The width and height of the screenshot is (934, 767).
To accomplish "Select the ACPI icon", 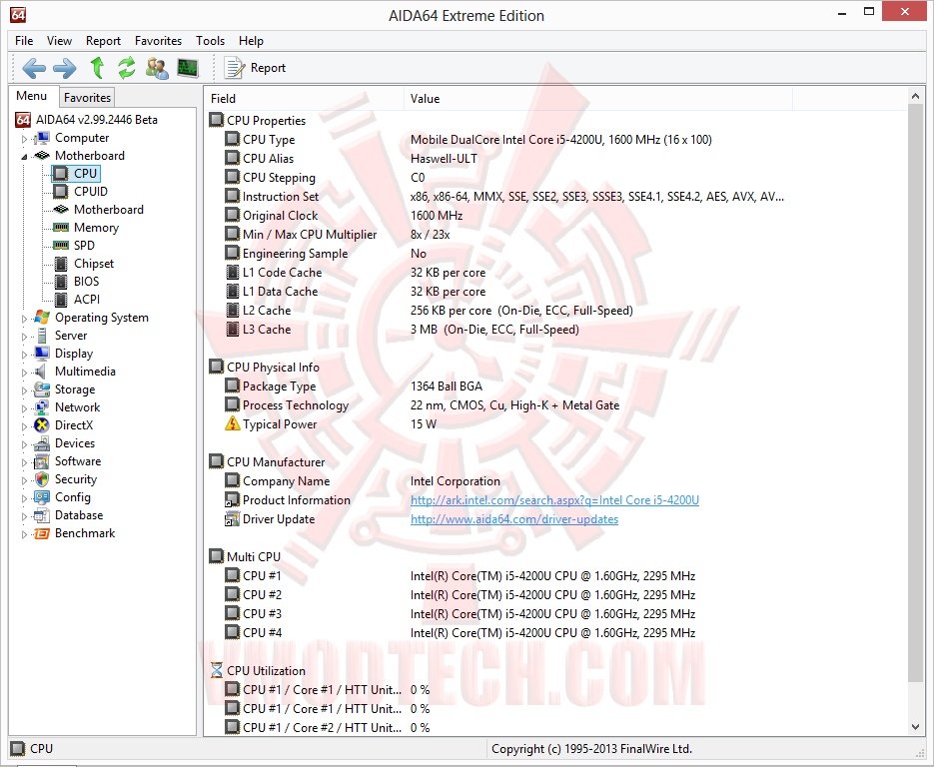I will pyautogui.click(x=61, y=299).
